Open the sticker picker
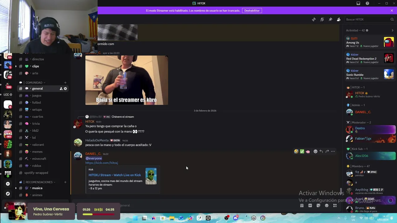This screenshot has height=223, width=397. pyautogui.click(x=318, y=205)
